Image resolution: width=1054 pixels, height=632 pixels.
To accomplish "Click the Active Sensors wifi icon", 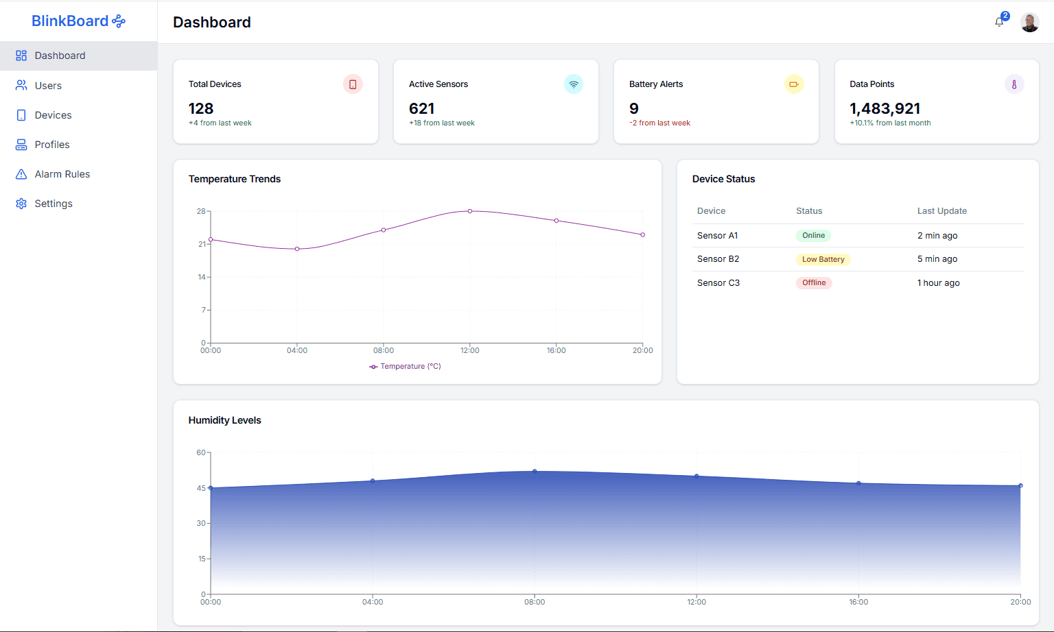I will pos(574,84).
